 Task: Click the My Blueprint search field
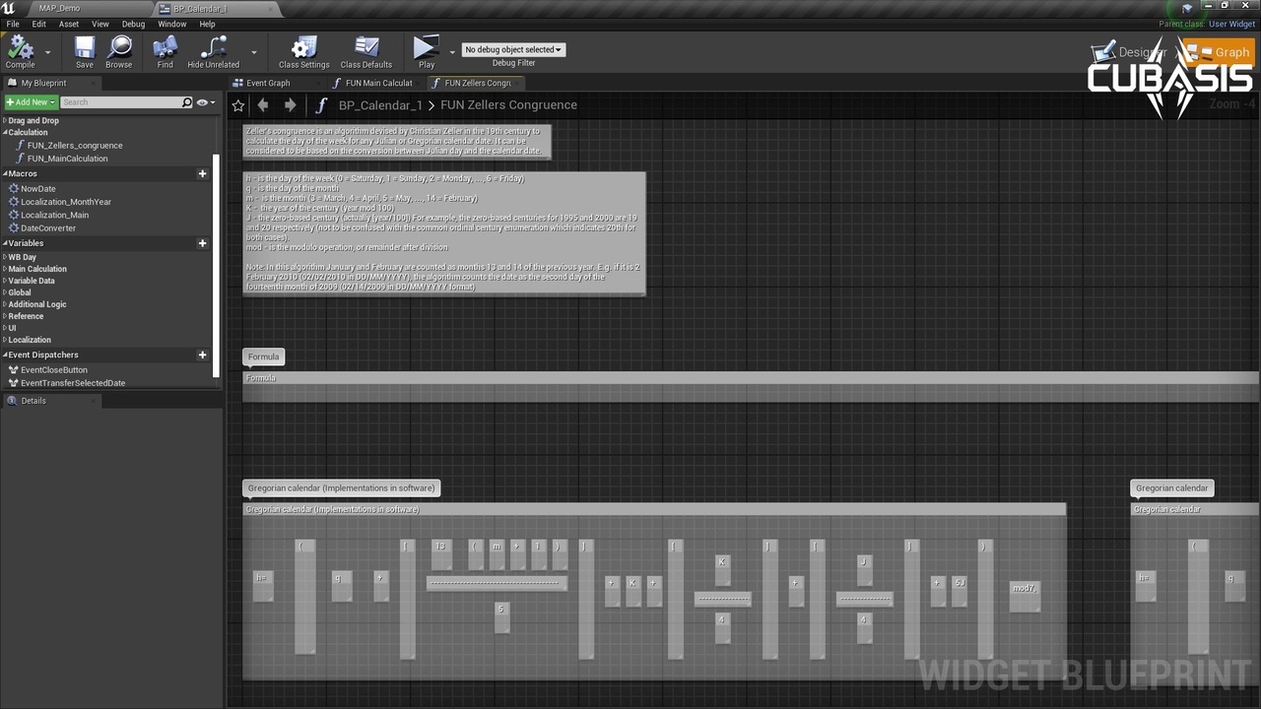click(120, 102)
